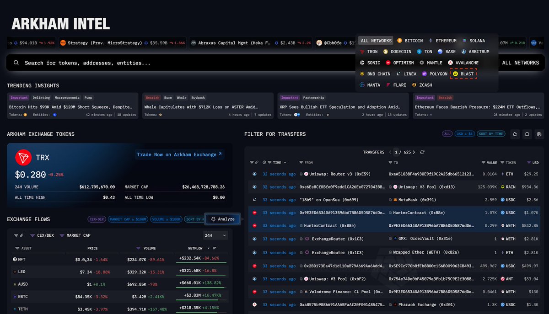Open the 24H timeframe dropdown
This screenshot has width=549, height=314.
[x=215, y=235]
